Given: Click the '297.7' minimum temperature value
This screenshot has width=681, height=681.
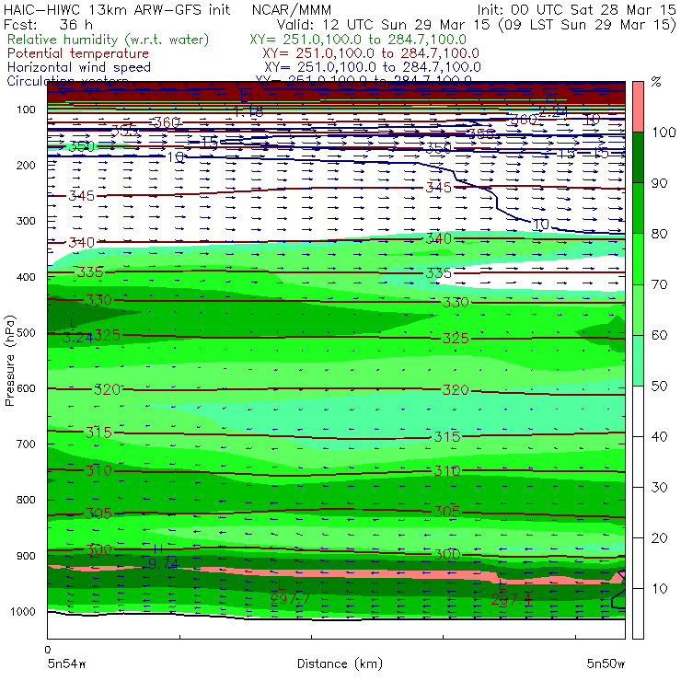Looking at the screenshot, I should tap(290, 600).
